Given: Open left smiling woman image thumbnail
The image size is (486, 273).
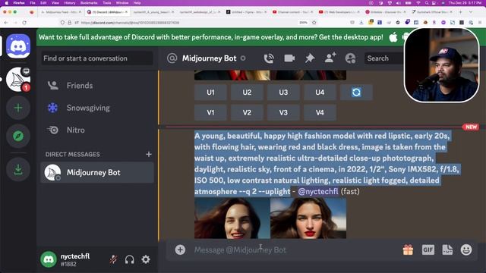Looking at the screenshot, I should (x=232, y=218).
